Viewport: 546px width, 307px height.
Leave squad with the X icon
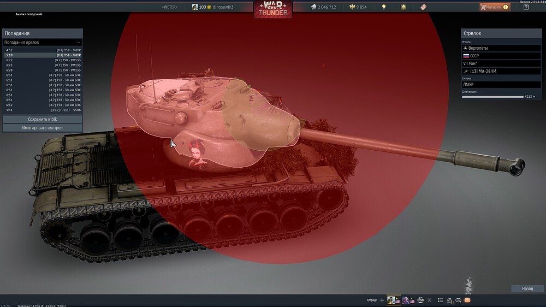pyautogui.click(x=429, y=300)
